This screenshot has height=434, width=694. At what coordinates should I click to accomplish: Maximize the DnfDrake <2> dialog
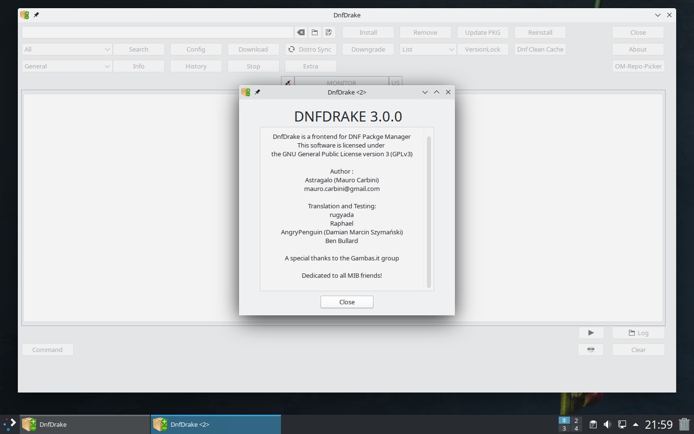437,92
